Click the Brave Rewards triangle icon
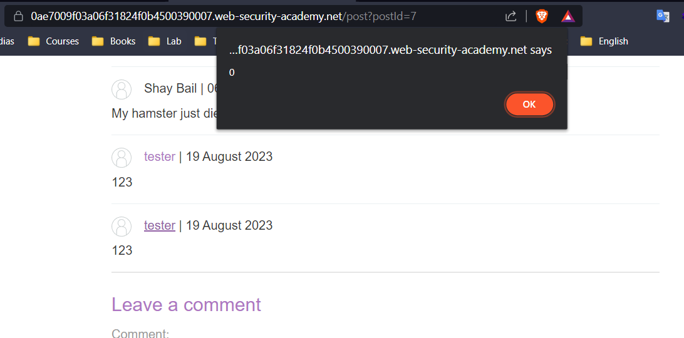 (x=568, y=16)
